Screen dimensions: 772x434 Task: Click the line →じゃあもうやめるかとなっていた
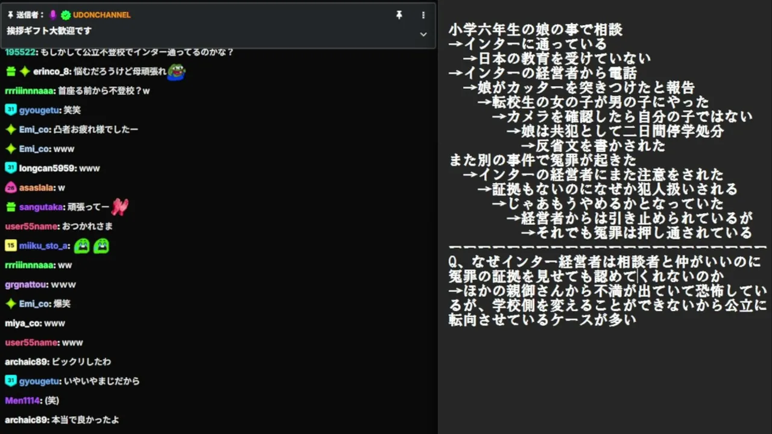[607, 204]
